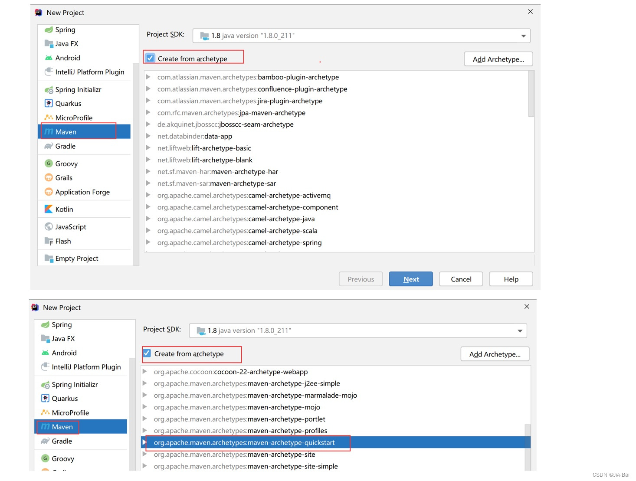The width and height of the screenshot is (636, 481).
Task: Click the Previous button
Action: [361, 279]
